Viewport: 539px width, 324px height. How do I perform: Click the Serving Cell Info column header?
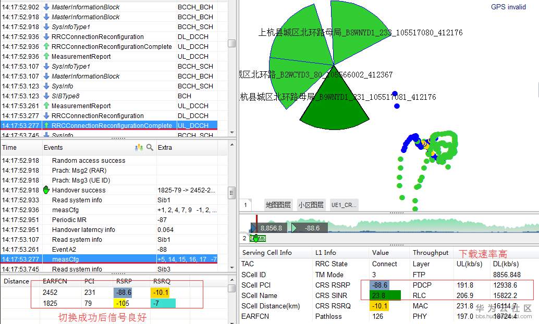click(x=267, y=253)
